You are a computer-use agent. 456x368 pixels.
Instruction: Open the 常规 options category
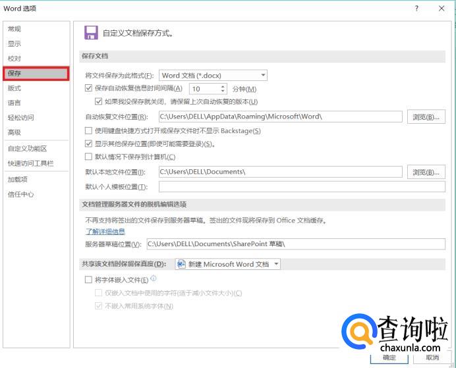(14, 29)
